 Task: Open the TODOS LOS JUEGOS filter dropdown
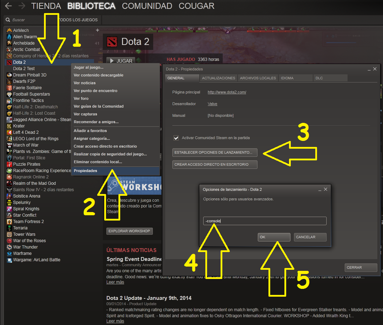(x=78, y=20)
